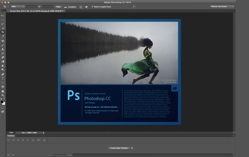Switch to the Timeline panel tab
Viewport: 249px width, 157px height.
[11, 136]
